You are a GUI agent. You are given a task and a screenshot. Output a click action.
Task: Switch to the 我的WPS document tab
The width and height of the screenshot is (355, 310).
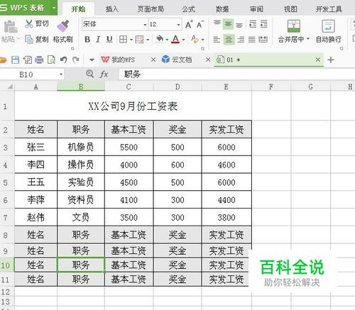[123, 60]
